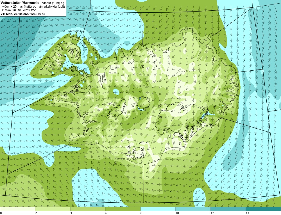The width and height of the screenshot is (281, 215).
Task: Click the 2–4 m/s light green legend swatch
Action: [53, 209]
